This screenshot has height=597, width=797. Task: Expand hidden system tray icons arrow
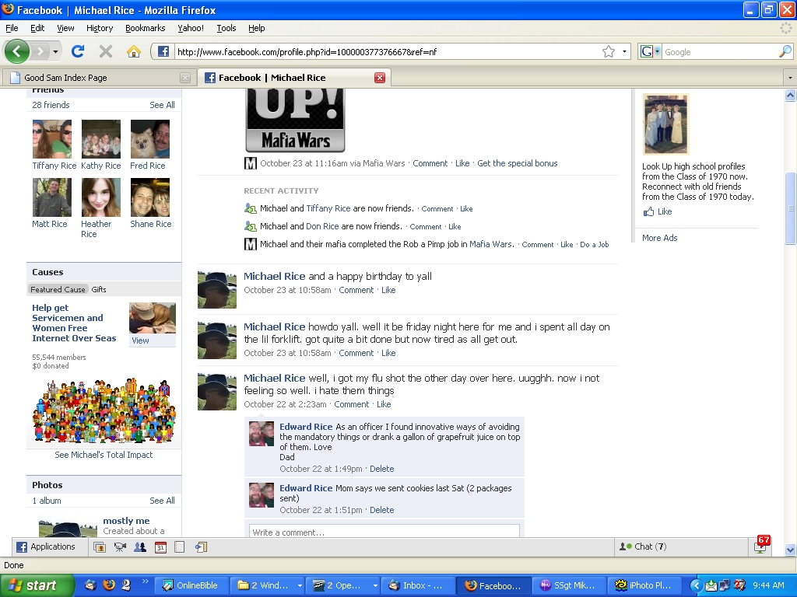[697, 585]
